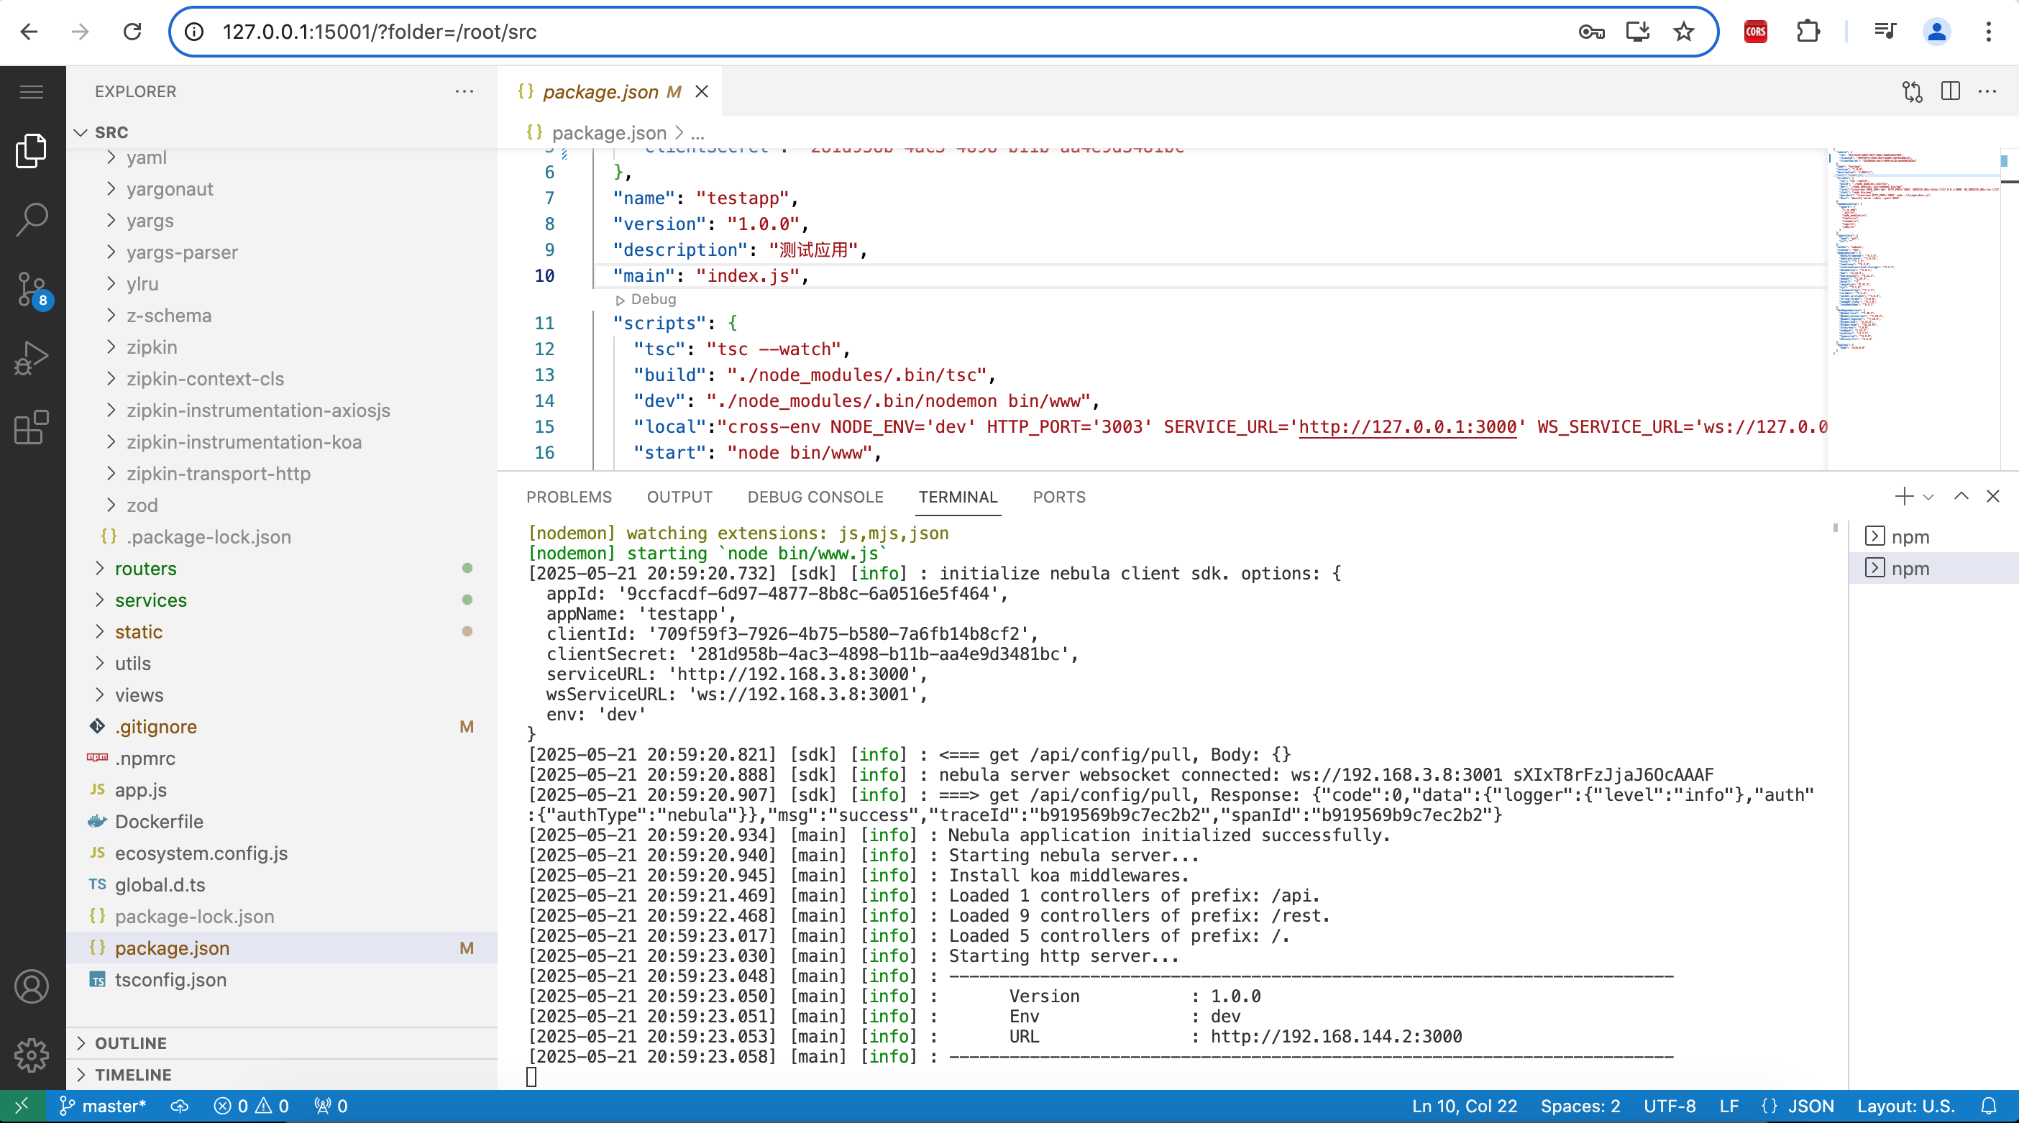Expand the routers folder
The image size is (2019, 1123).
(146, 568)
